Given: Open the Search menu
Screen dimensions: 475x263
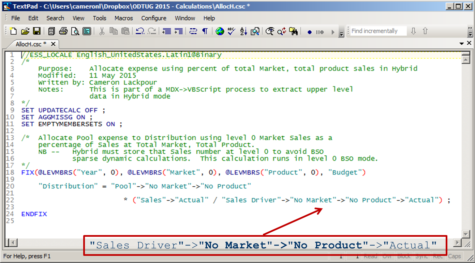Looking at the screenshot, I should pyautogui.click(x=55, y=18).
